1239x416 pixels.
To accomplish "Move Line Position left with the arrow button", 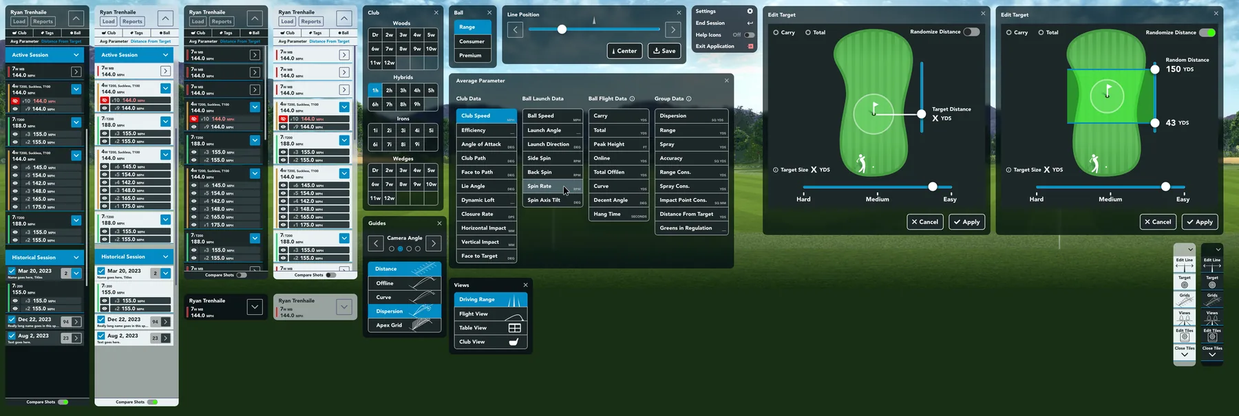I will tap(515, 30).
